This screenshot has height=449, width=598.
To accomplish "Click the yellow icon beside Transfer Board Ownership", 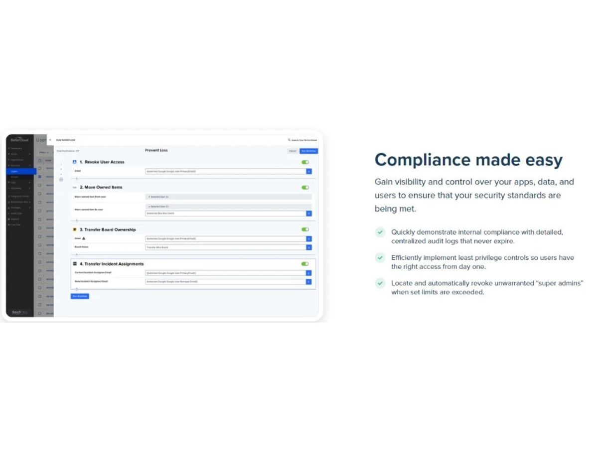I will [75, 229].
